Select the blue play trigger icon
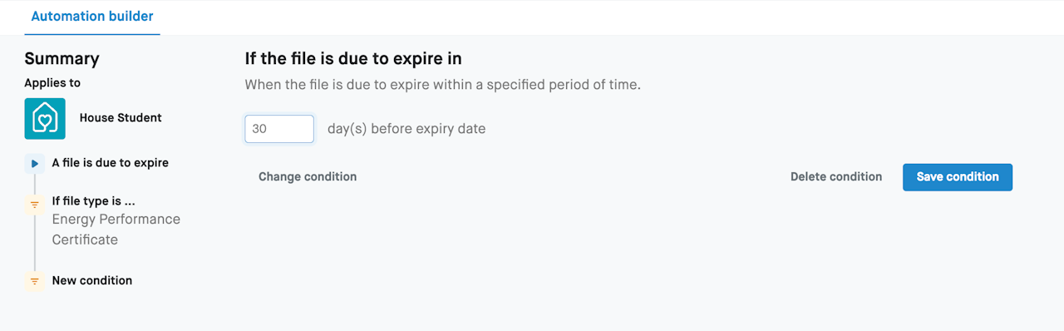 [x=34, y=163]
